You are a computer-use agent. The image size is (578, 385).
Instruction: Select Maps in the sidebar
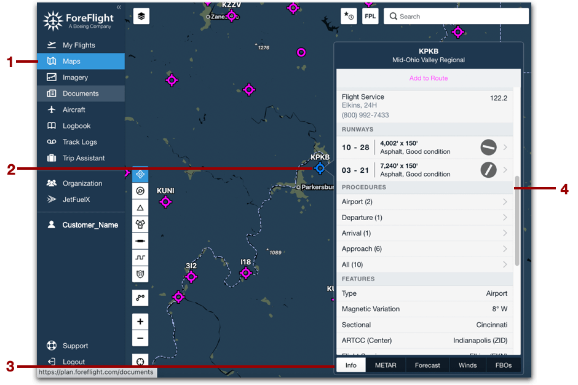point(81,62)
